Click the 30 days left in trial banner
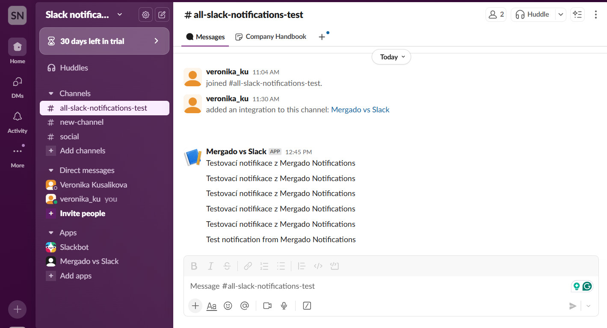This screenshot has width=607, height=328. (104, 41)
